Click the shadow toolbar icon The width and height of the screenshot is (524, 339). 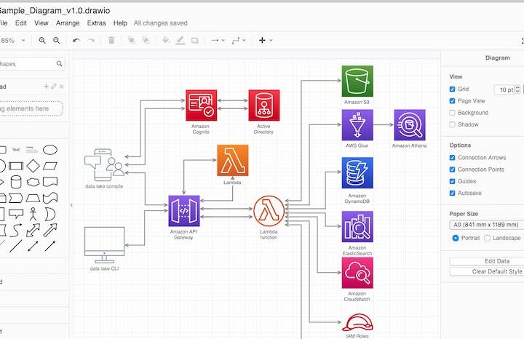pos(194,41)
